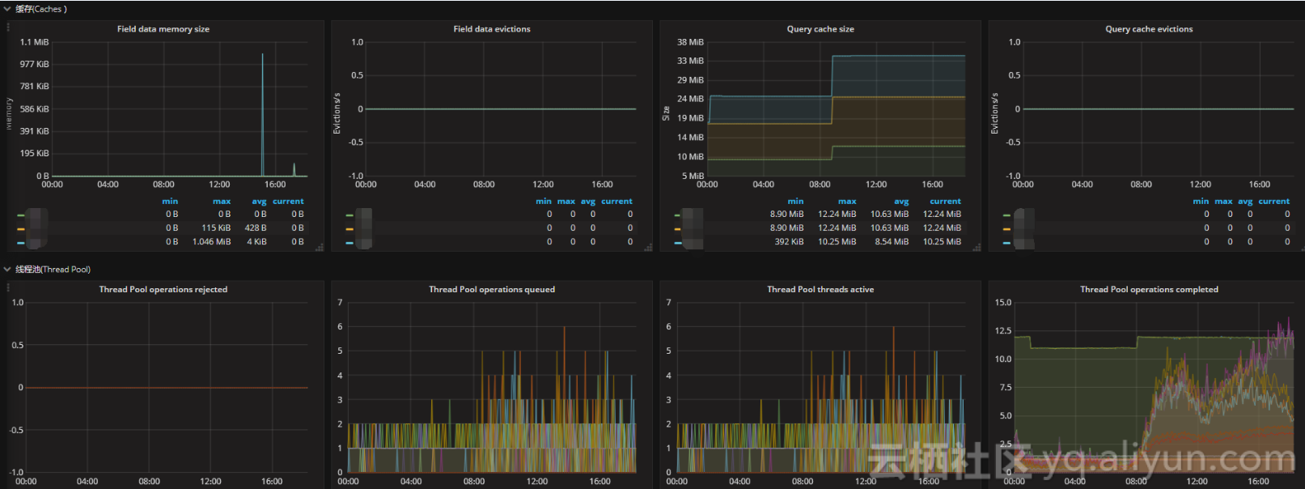Image resolution: width=1305 pixels, height=489 pixels.
Task: Click green series swatch in Query cache evictions legend
Action: 1006,215
